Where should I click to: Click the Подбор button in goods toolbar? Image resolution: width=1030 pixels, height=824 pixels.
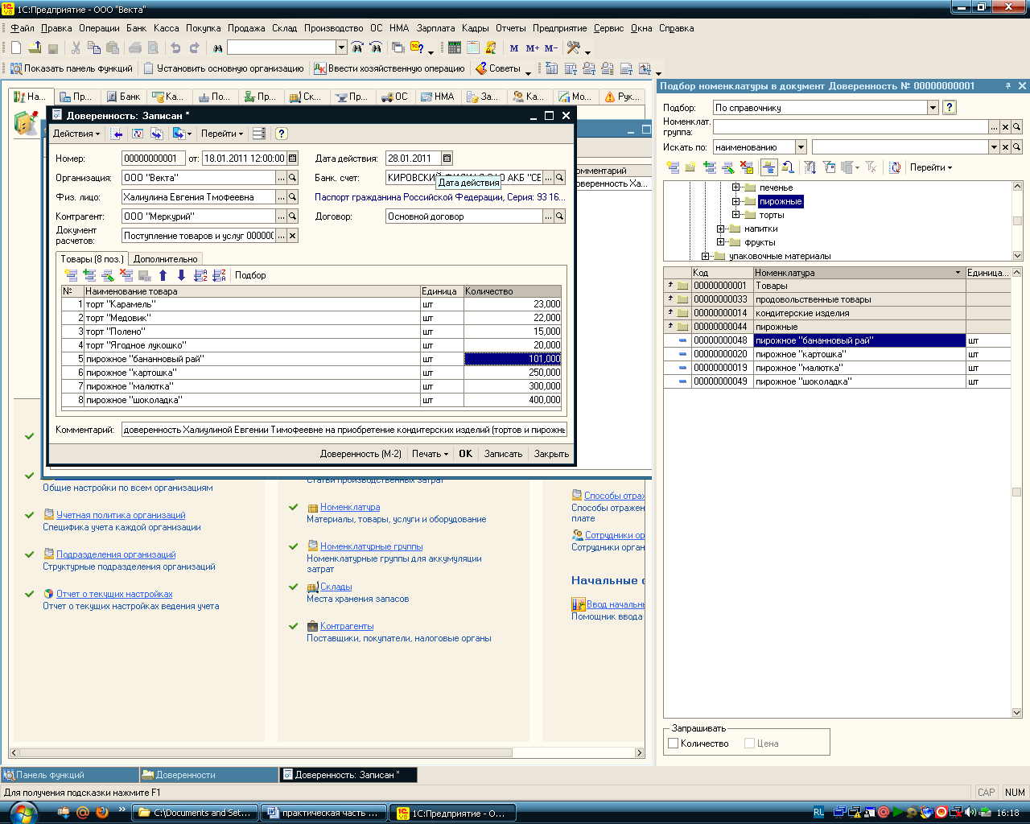tap(250, 275)
